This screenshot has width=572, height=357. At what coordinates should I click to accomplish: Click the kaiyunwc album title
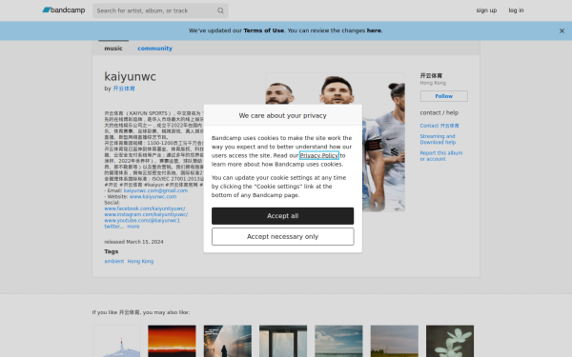(131, 76)
